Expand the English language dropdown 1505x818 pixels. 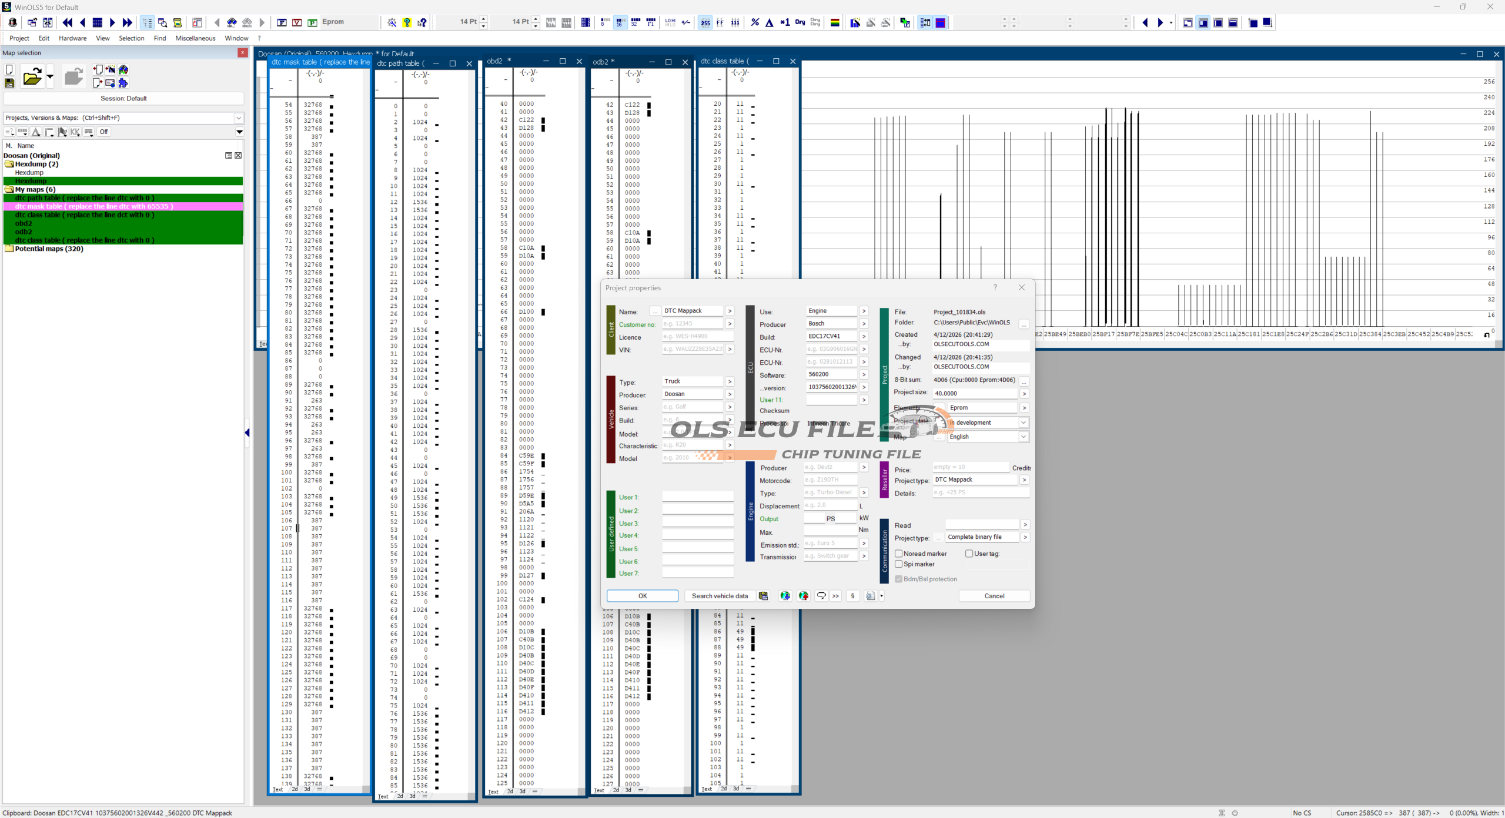(1023, 437)
